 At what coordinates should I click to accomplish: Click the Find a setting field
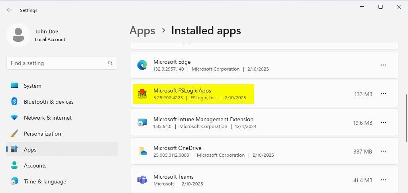click(x=58, y=63)
